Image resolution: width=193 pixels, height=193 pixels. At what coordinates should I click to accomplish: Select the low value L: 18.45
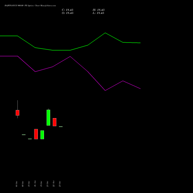coord(98,13)
